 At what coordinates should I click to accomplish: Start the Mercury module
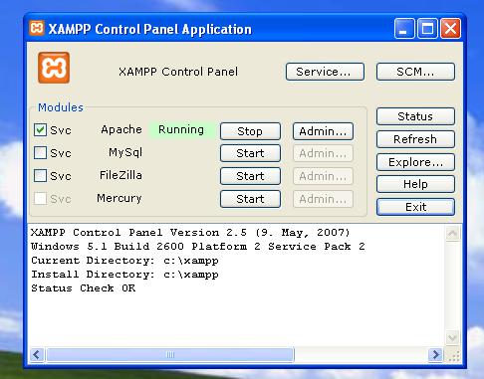pyautogui.click(x=250, y=199)
